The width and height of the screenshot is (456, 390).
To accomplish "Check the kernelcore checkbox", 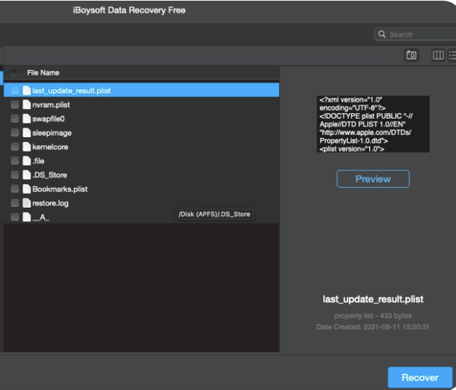I will [15, 146].
